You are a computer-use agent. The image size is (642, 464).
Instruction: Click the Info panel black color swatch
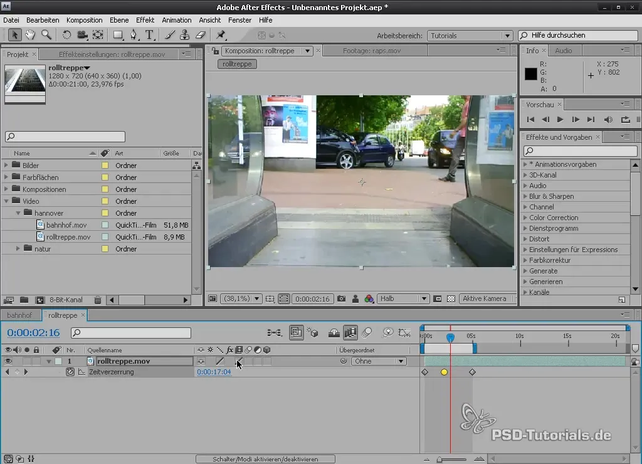[530, 74]
